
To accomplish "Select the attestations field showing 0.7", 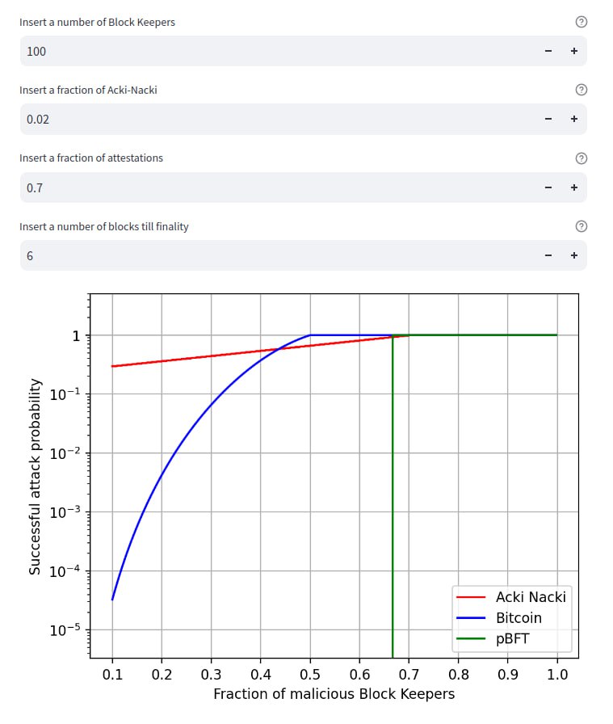I will [x=275, y=187].
